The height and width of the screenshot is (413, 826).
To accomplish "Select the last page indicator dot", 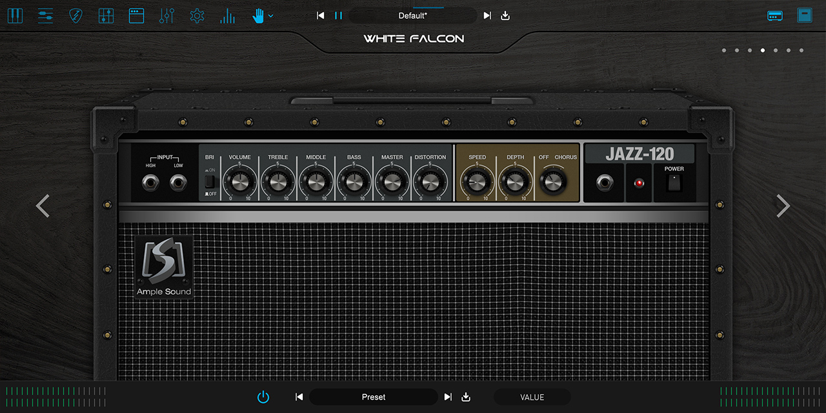I will (801, 50).
